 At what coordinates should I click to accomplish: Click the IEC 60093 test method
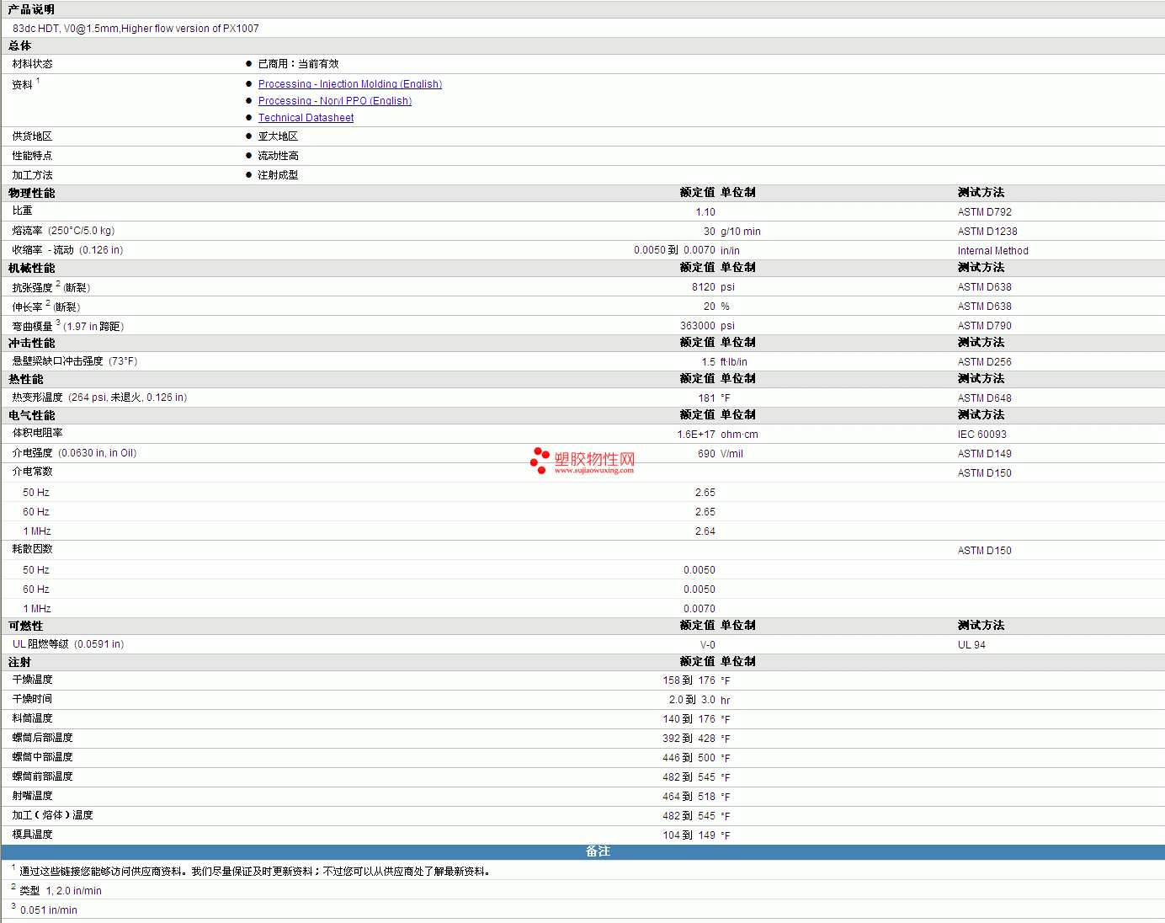[981, 435]
